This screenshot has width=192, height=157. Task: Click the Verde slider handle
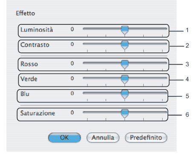click(x=125, y=79)
